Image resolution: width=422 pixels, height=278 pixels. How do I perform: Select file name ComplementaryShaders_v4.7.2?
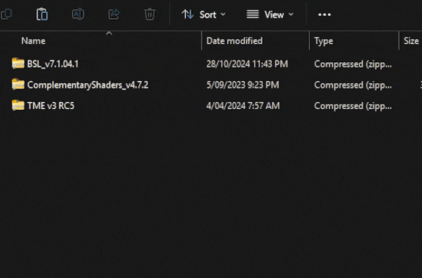tap(88, 85)
